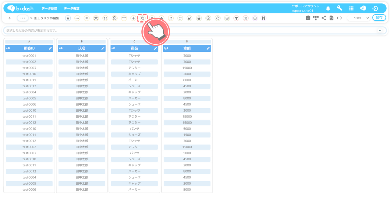
Task: Click the 氏名 column header
Action: [x=82, y=48]
